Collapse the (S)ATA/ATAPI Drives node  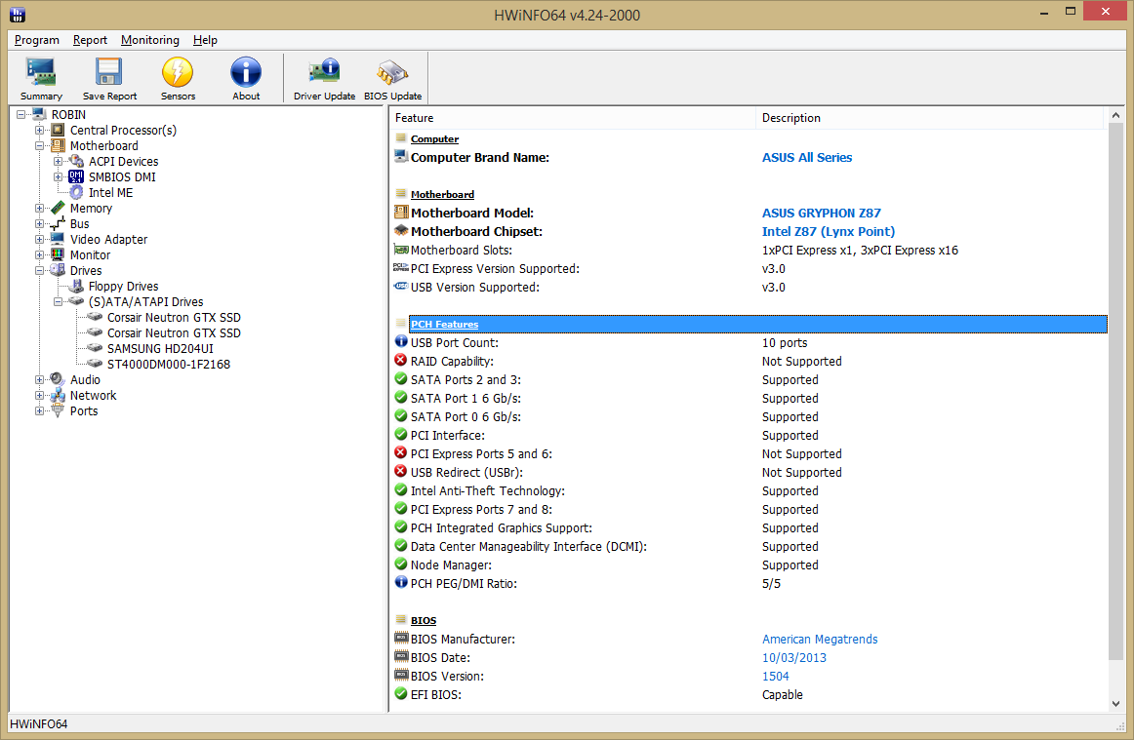[x=59, y=302]
